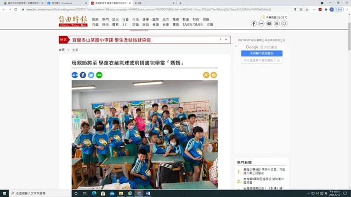
Task: Share article via the green LINE icon
Action: 99,75
